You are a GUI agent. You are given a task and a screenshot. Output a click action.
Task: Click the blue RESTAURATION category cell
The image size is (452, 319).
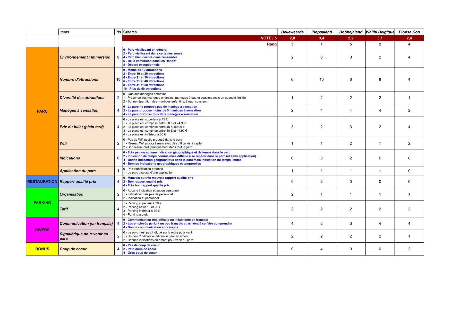tap(42, 181)
